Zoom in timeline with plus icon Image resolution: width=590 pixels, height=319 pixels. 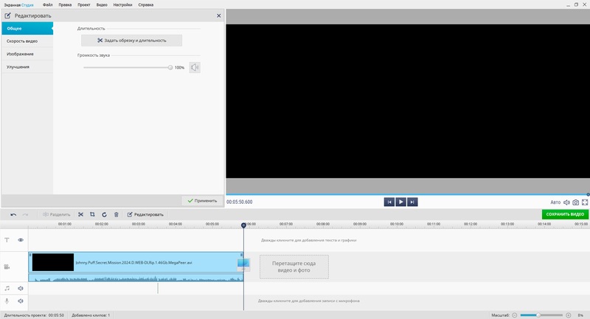(568, 315)
